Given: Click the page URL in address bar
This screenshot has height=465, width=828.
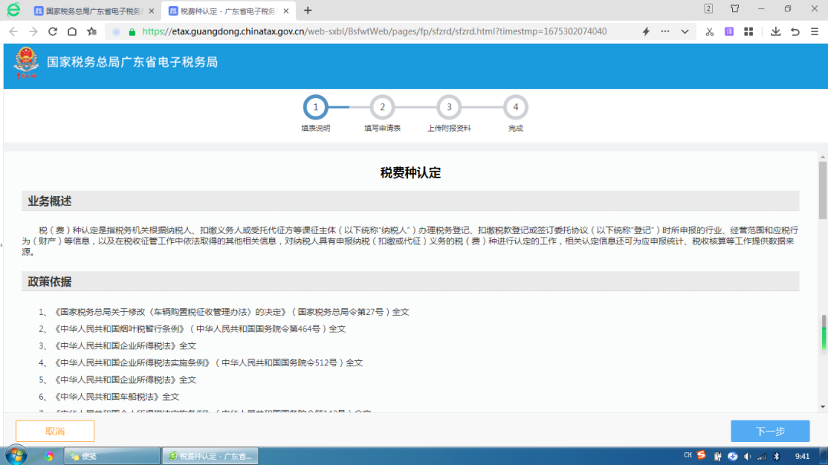Looking at the screenshot, I should 374,31.
